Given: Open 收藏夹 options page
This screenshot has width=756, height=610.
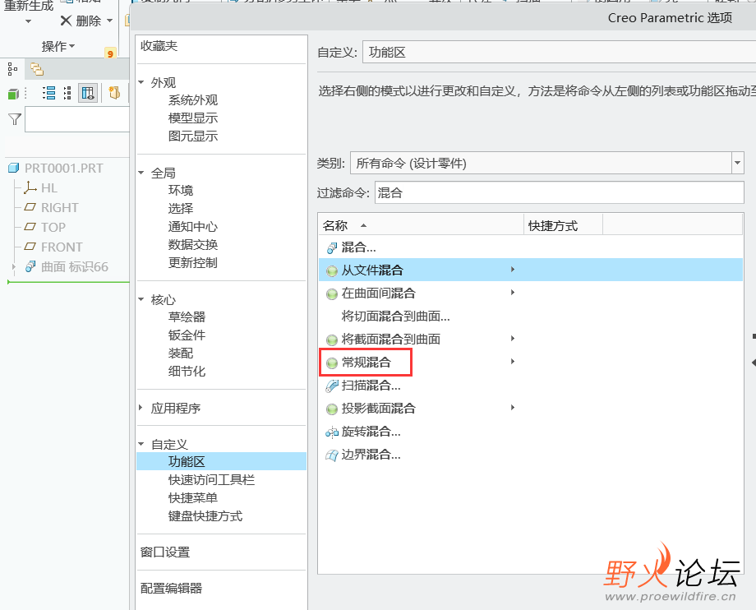Looking at the screenshot, I should [159, 46].
